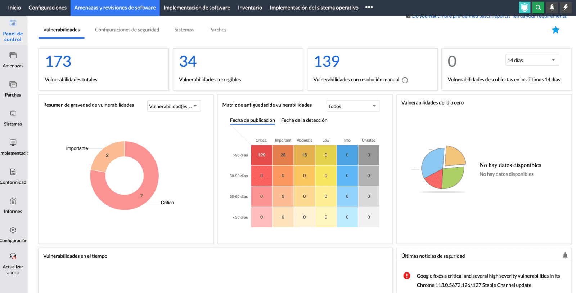Open the Parches sidebar icon
This screenshot has width=576, height=293.
click(13, 85)
